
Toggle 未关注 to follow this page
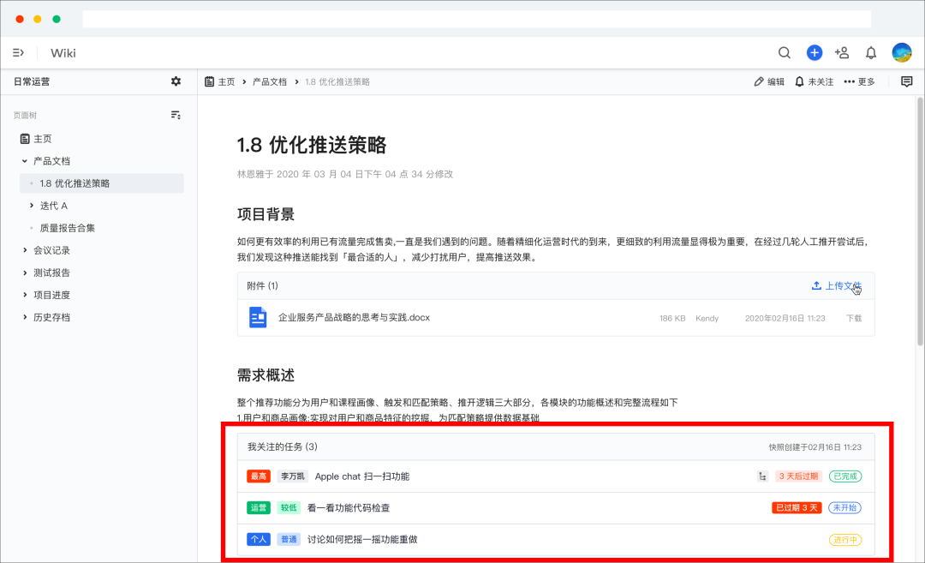(813, 81)
